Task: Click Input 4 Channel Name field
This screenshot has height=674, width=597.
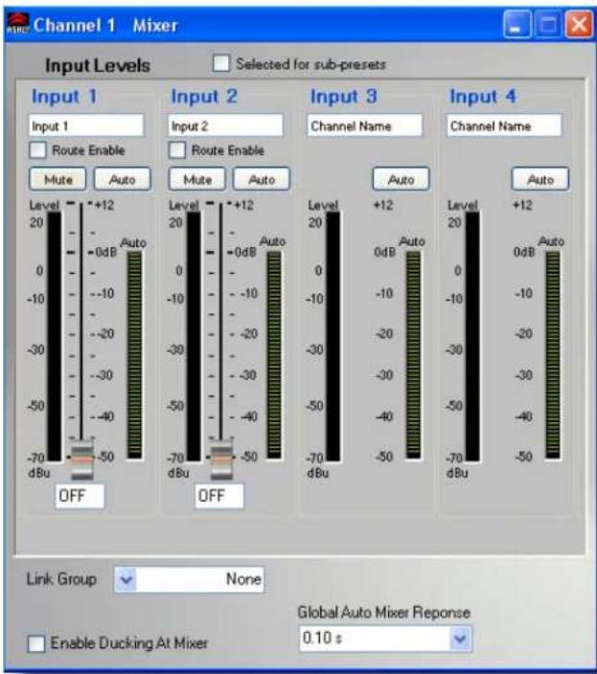Action: (504, 125)
